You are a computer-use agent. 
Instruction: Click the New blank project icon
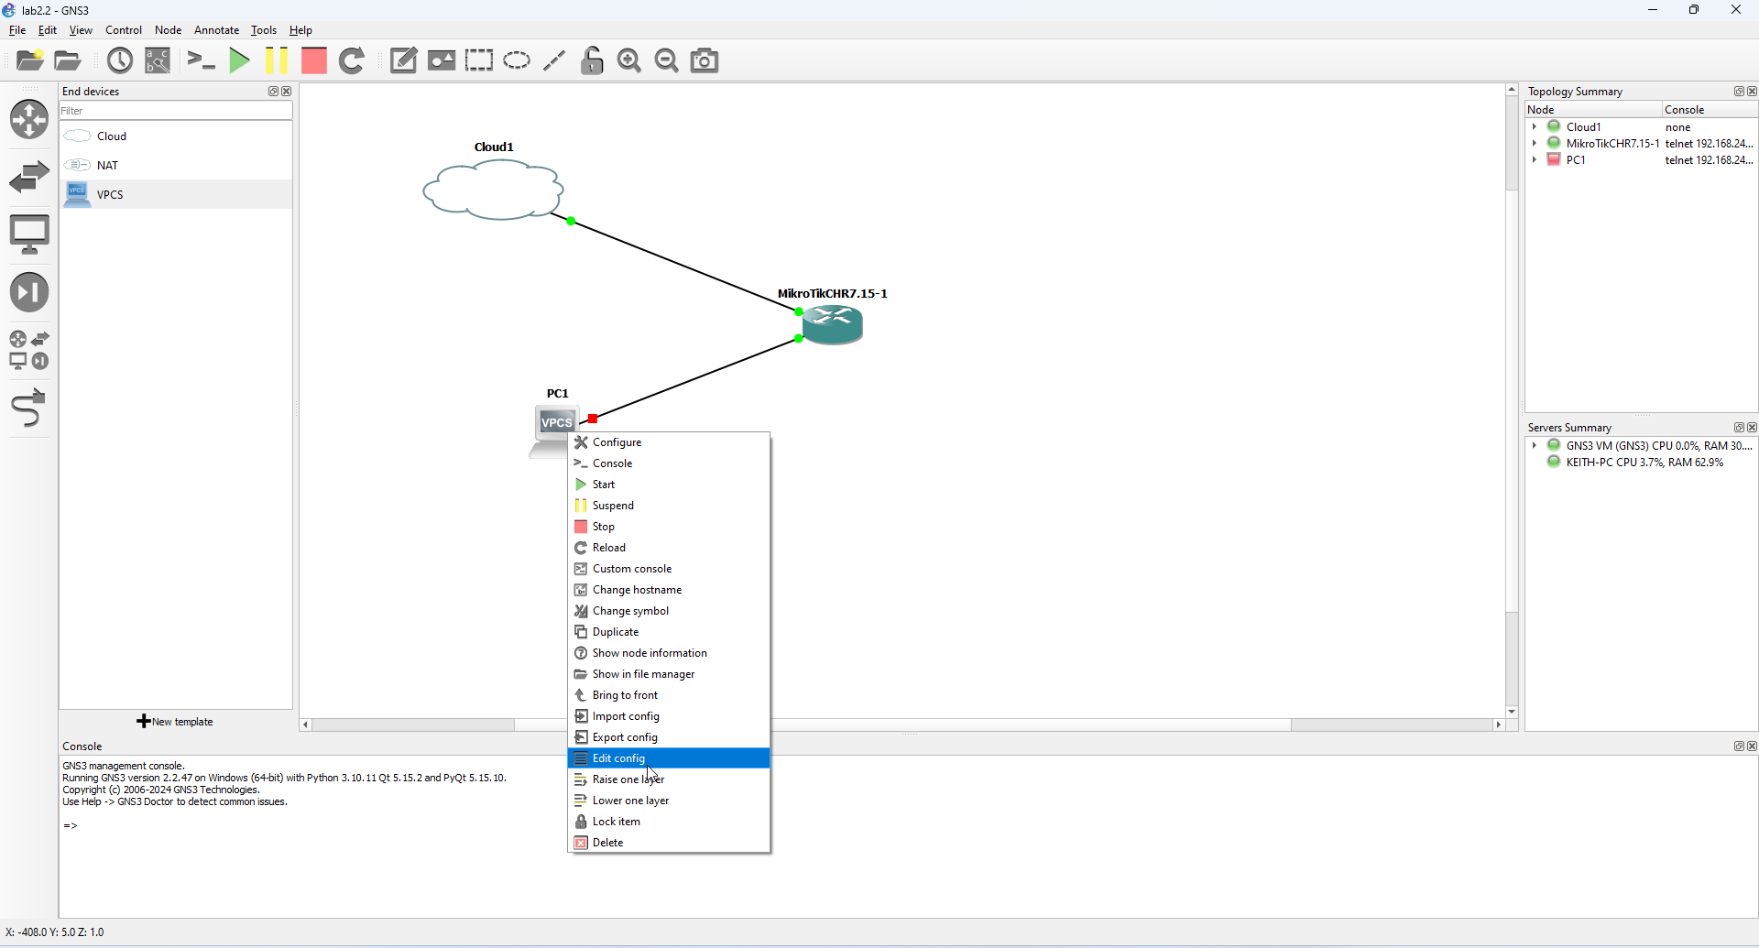tap(30, 60)
